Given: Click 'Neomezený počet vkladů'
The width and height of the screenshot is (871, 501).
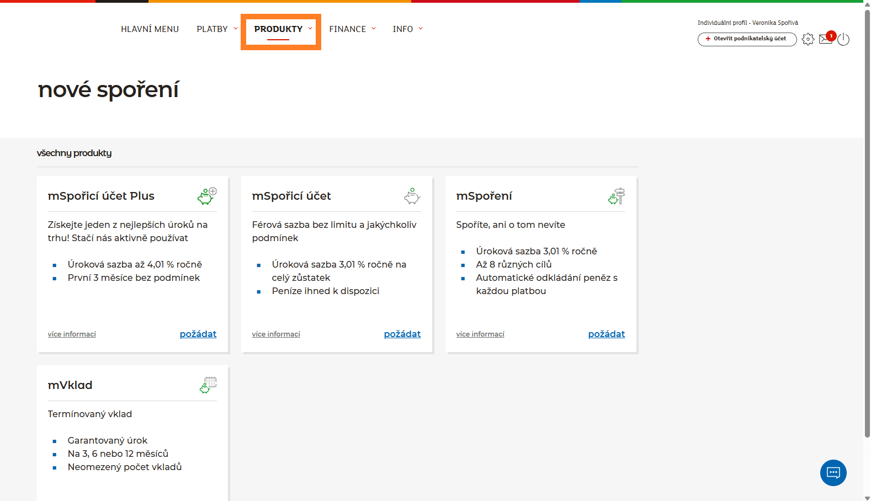Looking at the screenshot, I should coord(125,467).
